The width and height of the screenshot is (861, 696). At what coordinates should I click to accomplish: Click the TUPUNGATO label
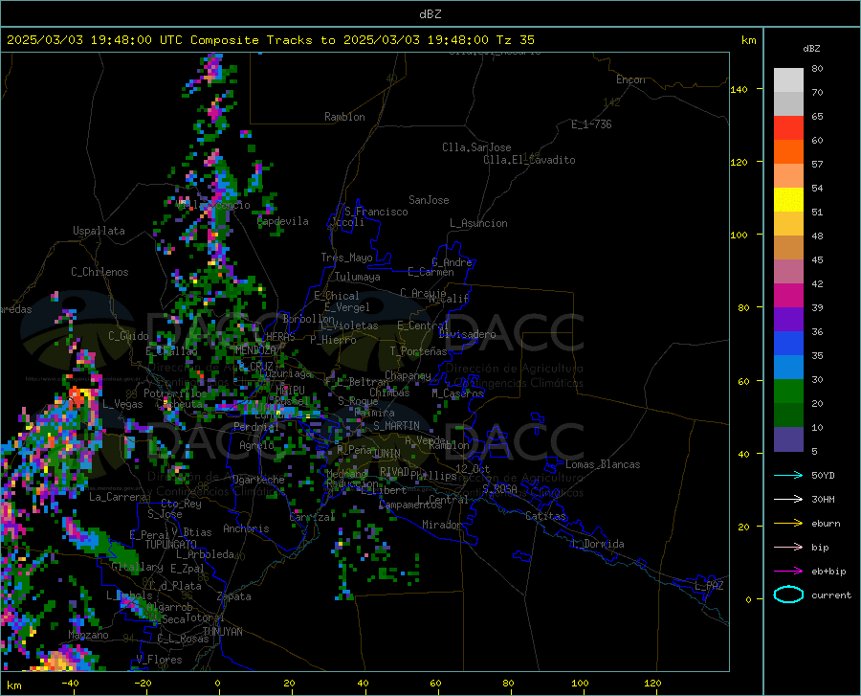(171, 545)
